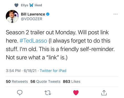This screenshot has width=124, height=98.
Task: Open the reply speech bubble icon
Action: click(20, 93)
